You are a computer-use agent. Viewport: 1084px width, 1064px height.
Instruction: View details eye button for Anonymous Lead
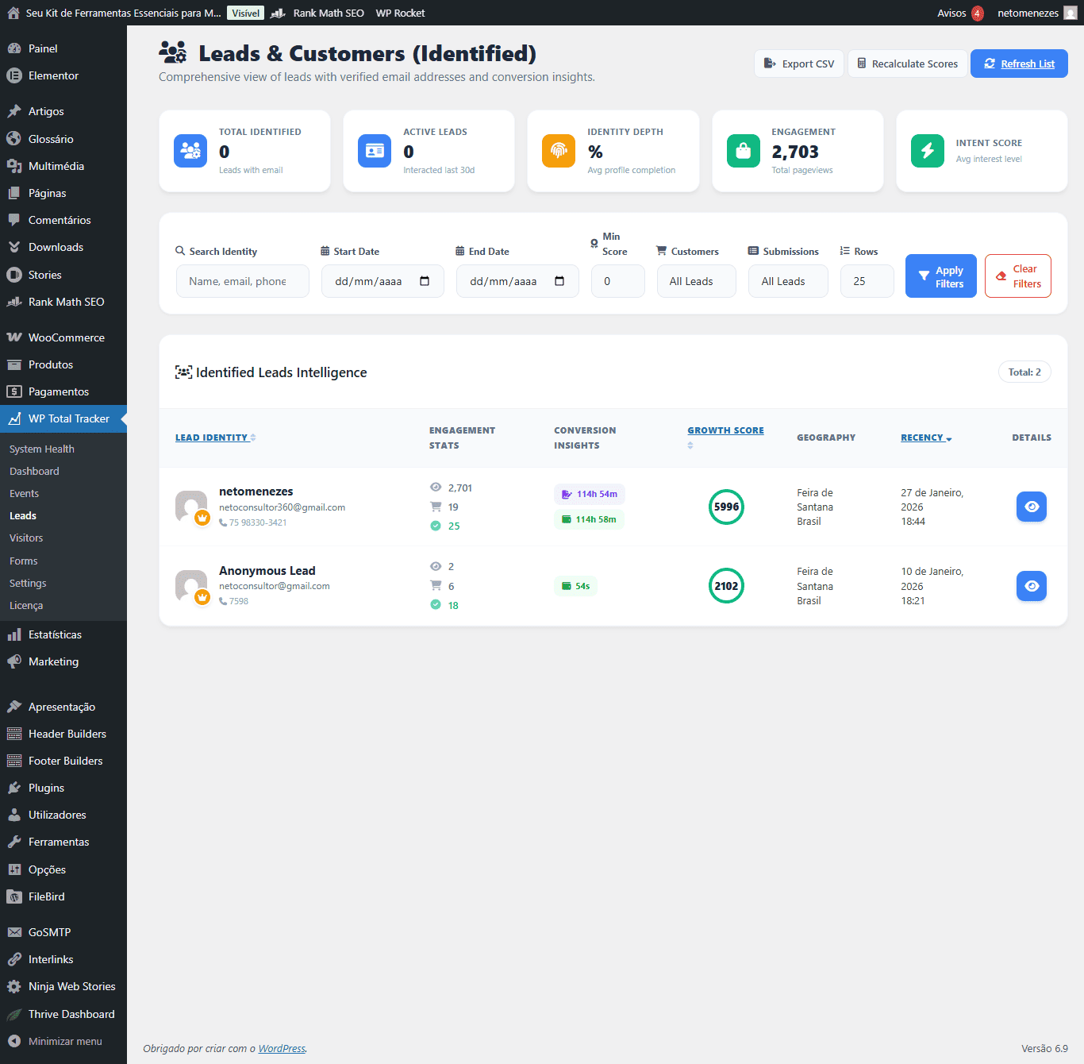coord(1032,586)
